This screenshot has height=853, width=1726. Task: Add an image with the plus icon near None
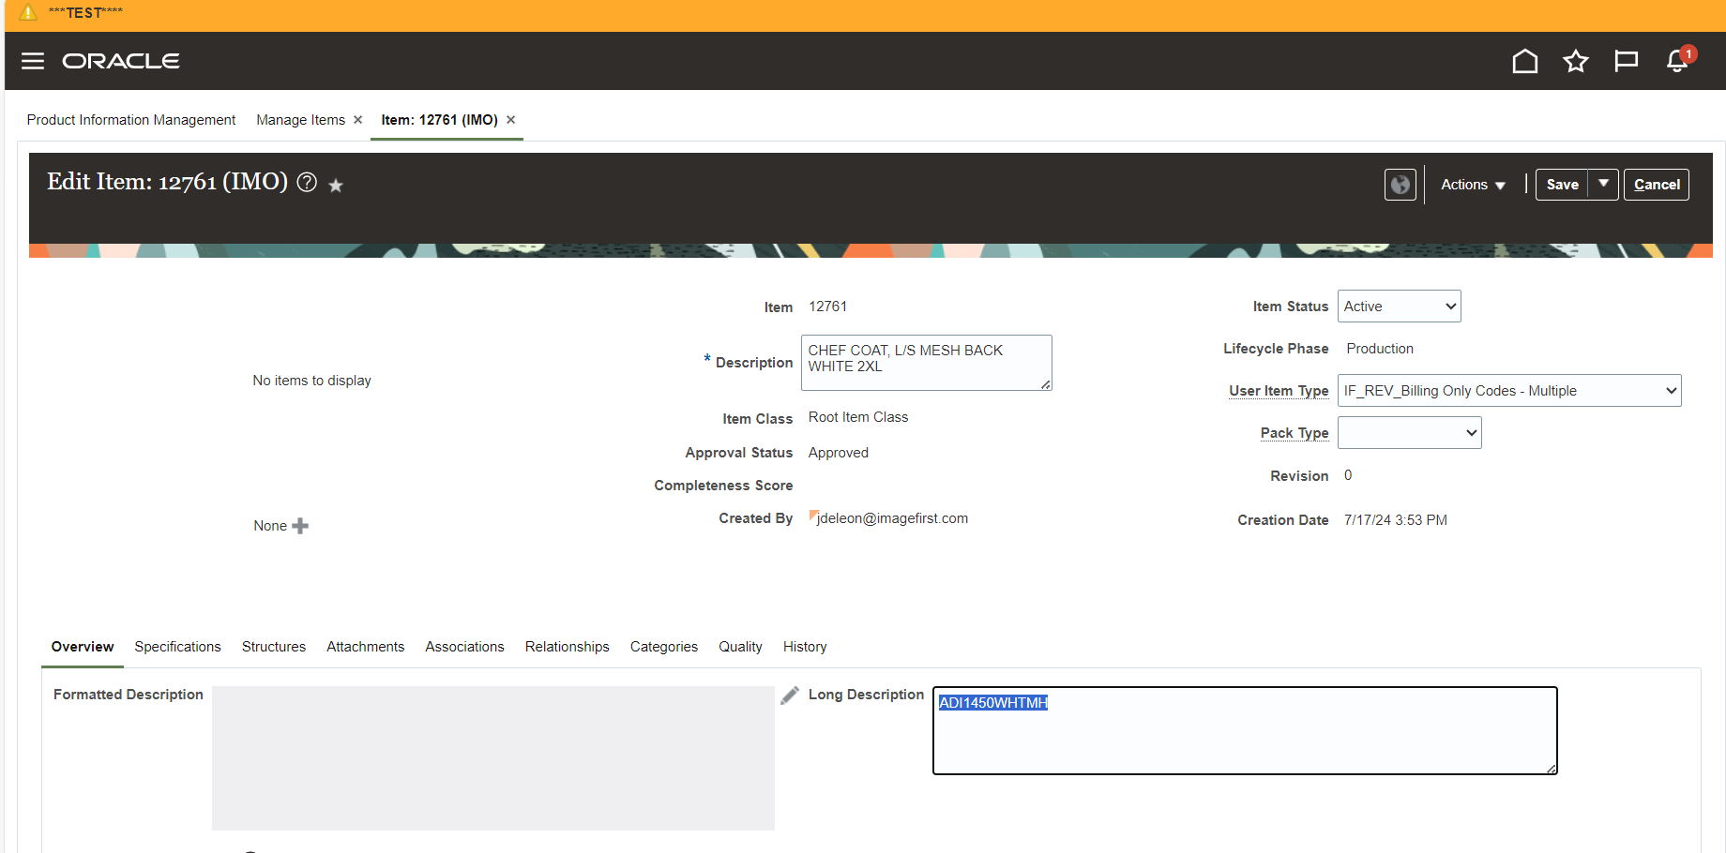point(300,526)
